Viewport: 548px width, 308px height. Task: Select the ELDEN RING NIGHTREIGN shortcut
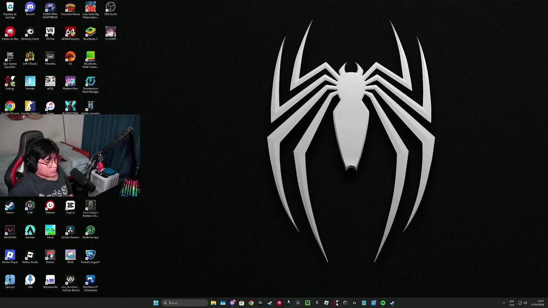[x=50, y=10]
